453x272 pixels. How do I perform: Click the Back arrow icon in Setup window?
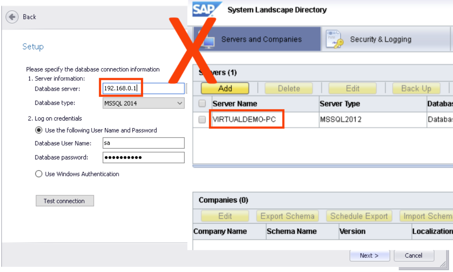[x=12, y=17]
